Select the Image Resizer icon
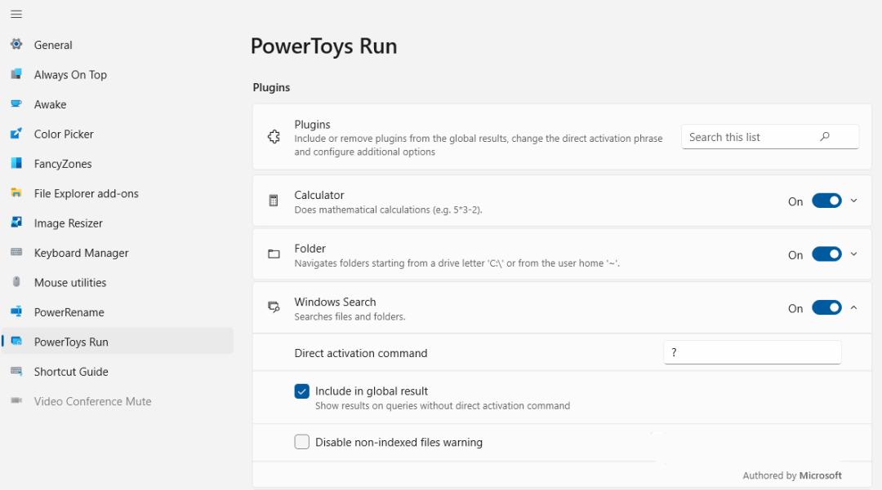The height and width of the screenshot is (490, 882). coord(16,223)
